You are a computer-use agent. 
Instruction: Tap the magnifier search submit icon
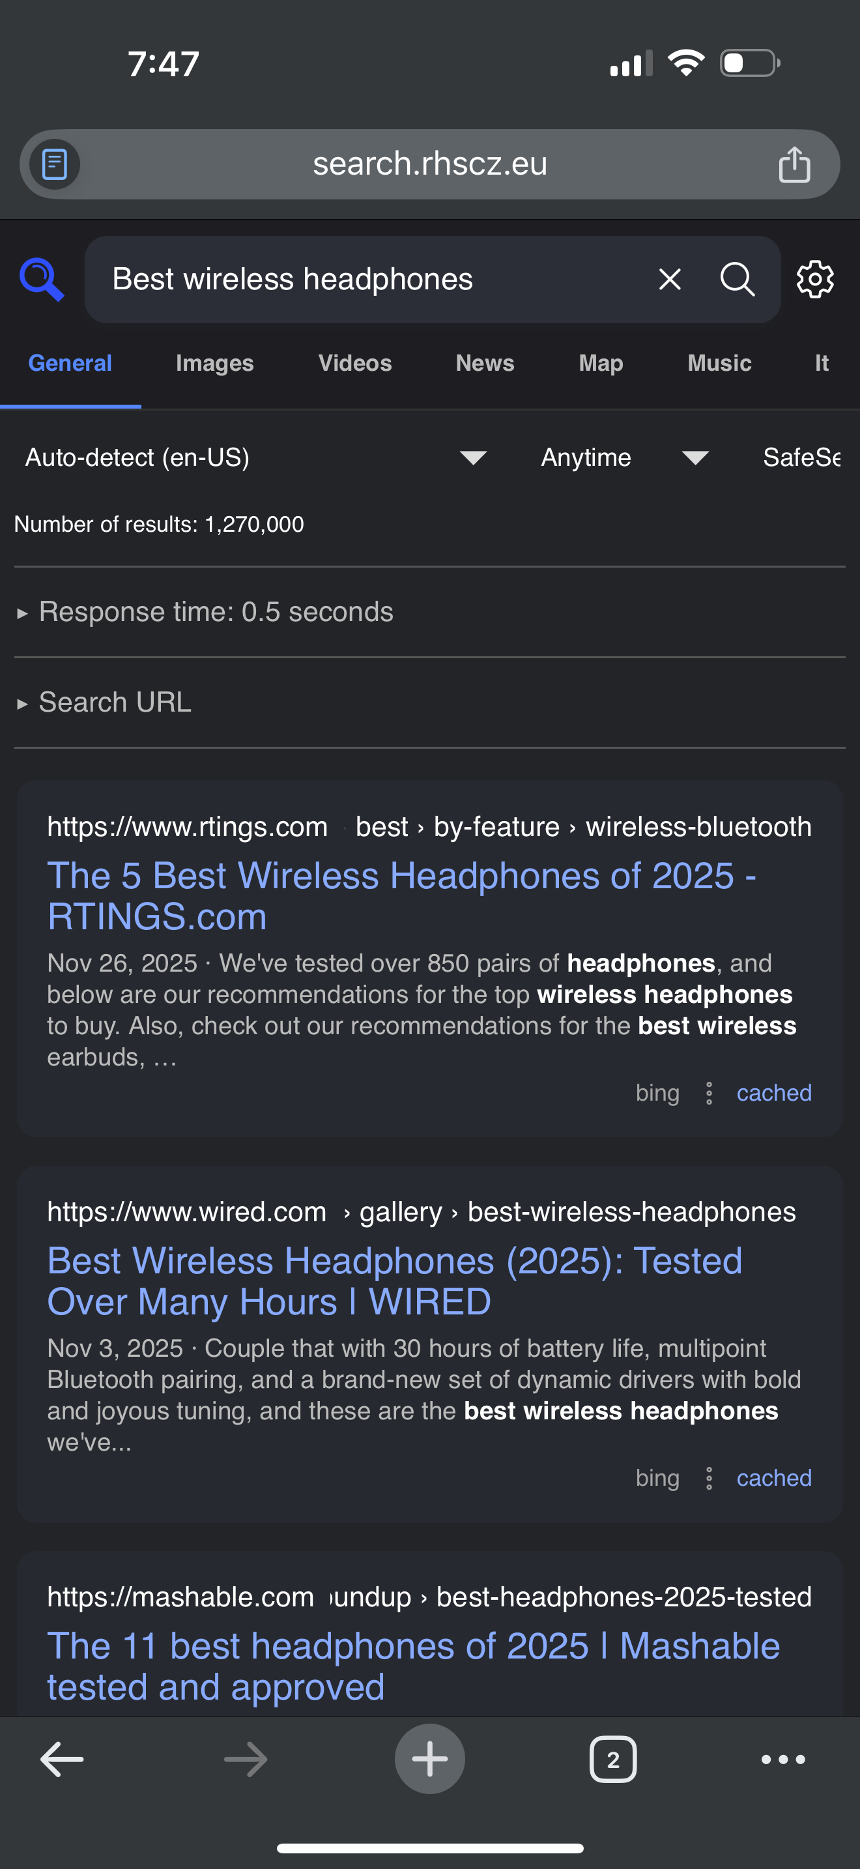737,280
